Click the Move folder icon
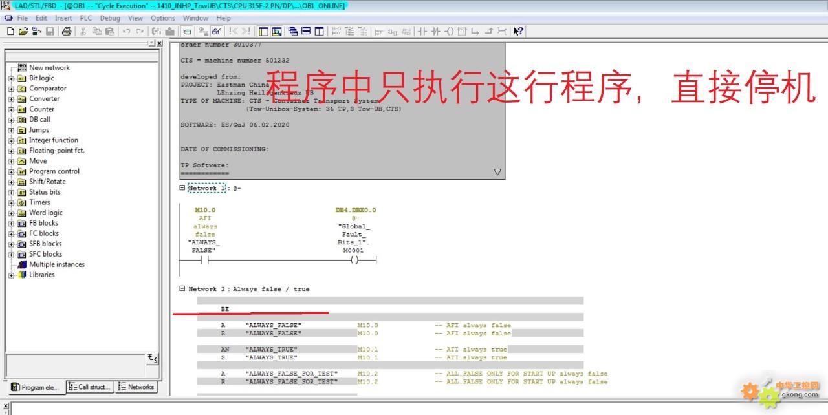The image size is (828, 415). pyautogui.click(x=22, y=161)
